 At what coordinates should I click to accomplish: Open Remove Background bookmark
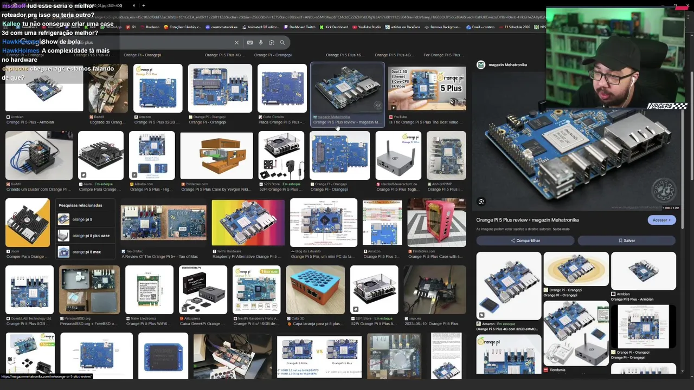tap(442, 27)
